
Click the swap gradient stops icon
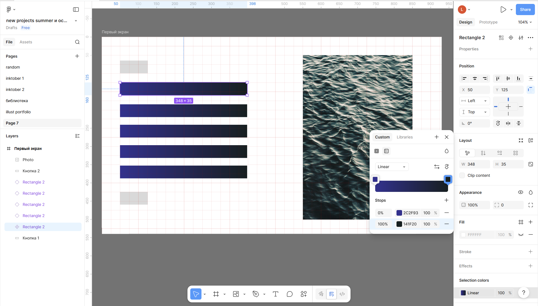437,167
